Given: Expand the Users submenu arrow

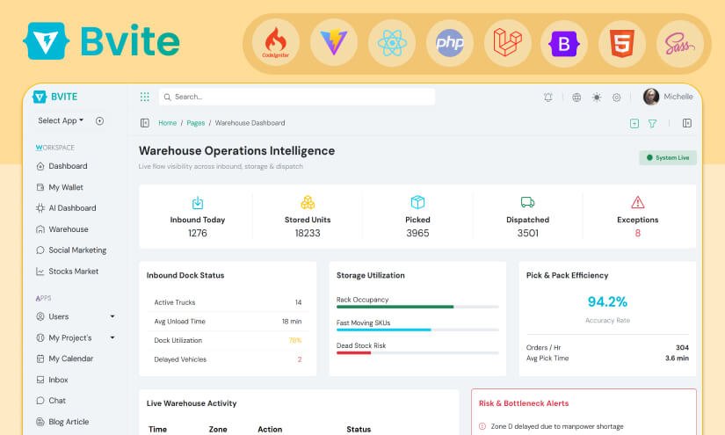Looking at the screenshot, I should point(112,316).
